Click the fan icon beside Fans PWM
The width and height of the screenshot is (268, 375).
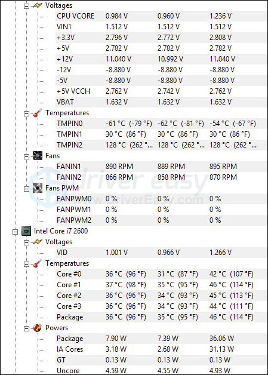(38, 188)
